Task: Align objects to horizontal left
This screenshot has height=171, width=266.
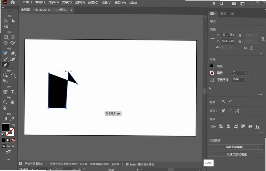Action: pos(221,126)
